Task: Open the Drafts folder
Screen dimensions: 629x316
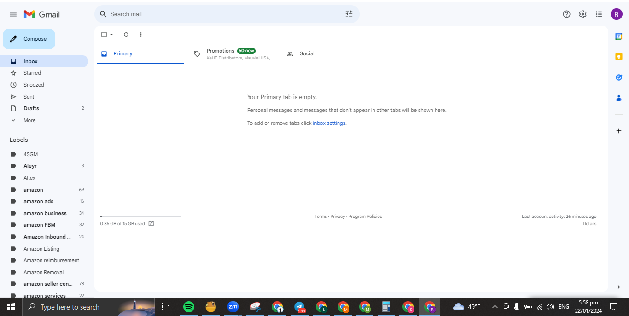Action: tap(44, 108)
